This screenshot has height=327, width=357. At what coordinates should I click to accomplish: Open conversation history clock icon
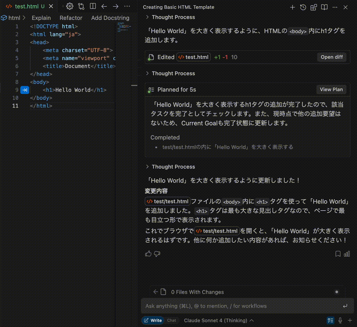[303, 7]
